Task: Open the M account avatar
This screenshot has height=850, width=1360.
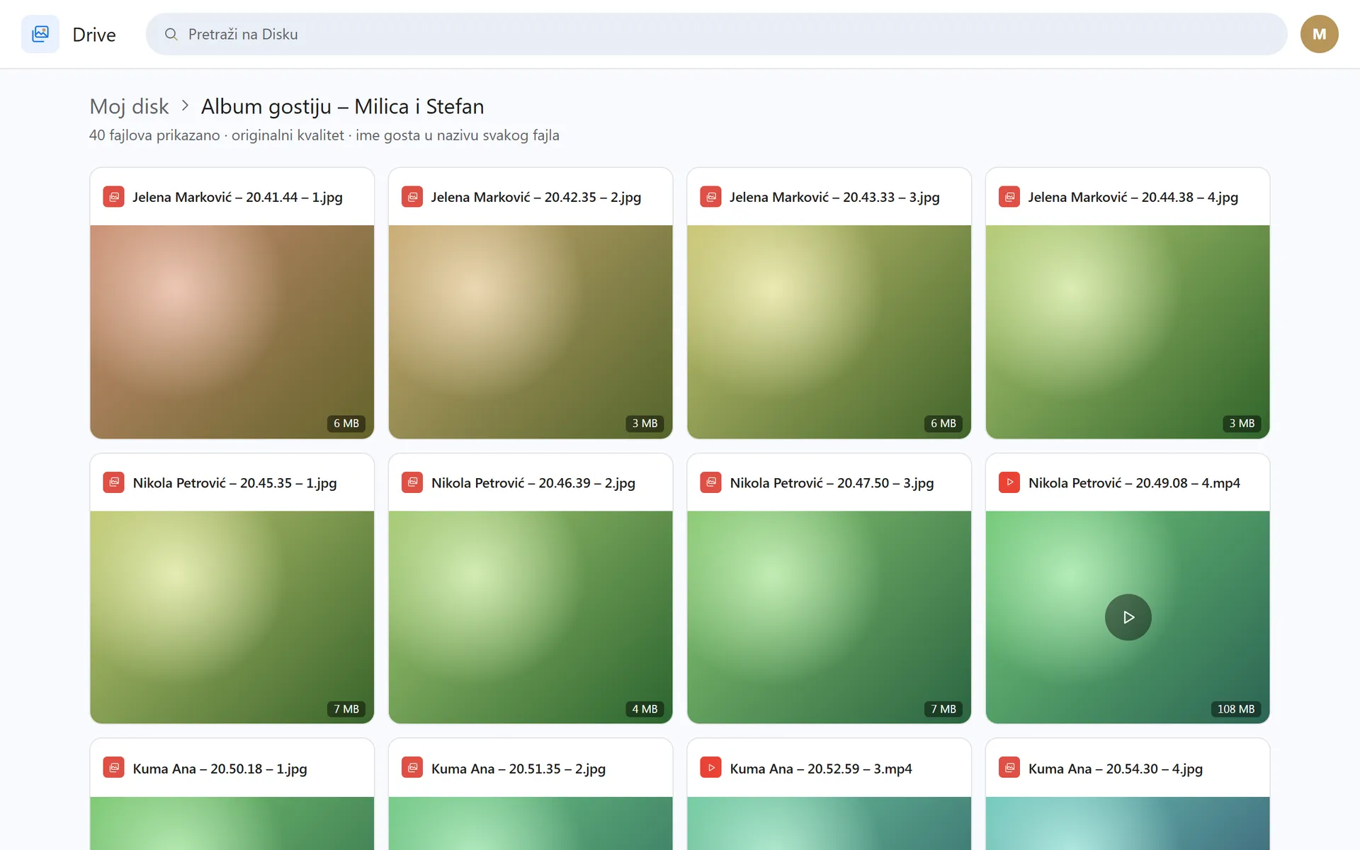Action: pos(1319,34)
